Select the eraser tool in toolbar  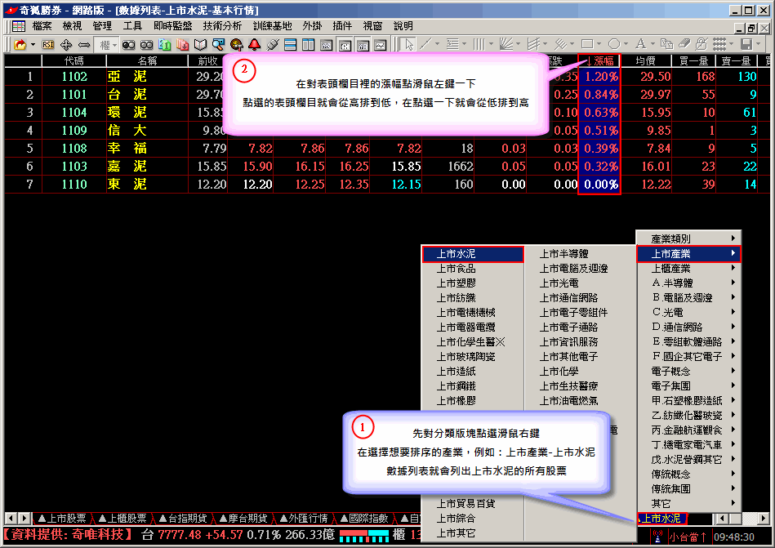click(684, 44)
